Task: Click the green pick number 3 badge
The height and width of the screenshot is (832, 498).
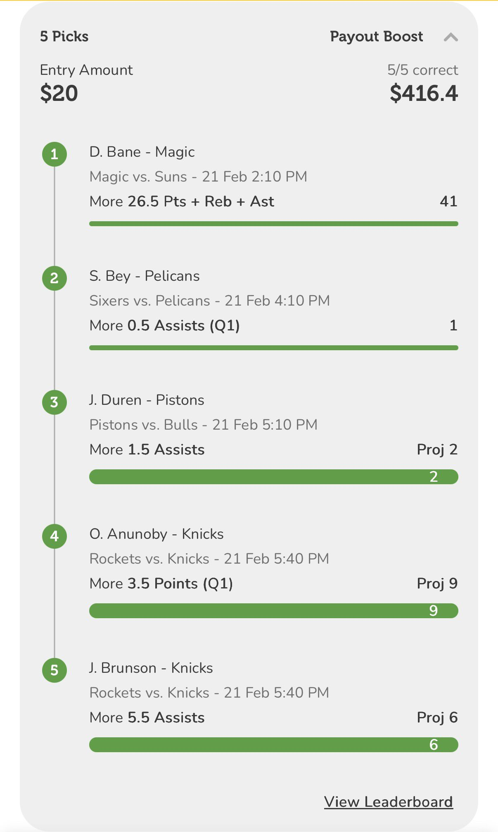Action: click(x=55, y=402)
